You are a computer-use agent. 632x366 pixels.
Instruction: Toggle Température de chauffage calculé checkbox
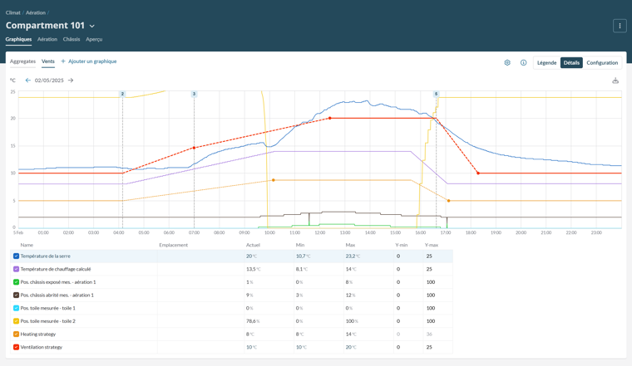[16, 270]
